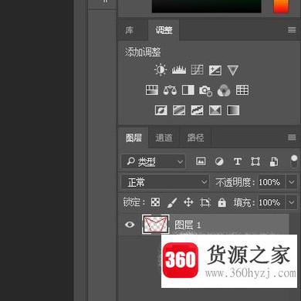This screenshot has height=301, width=301.
Task: Click the 填充 value field
Action: coord(272,202)
